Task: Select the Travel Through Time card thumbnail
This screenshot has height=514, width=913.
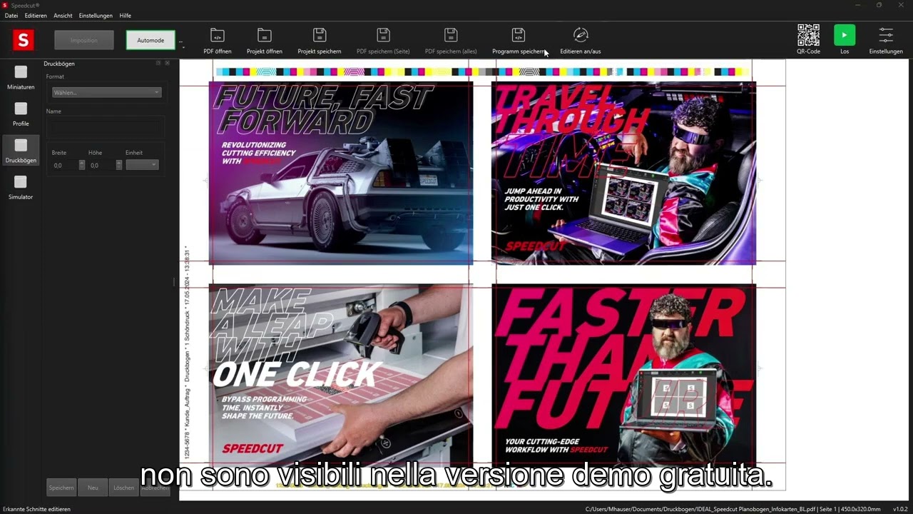Action: 623,173
